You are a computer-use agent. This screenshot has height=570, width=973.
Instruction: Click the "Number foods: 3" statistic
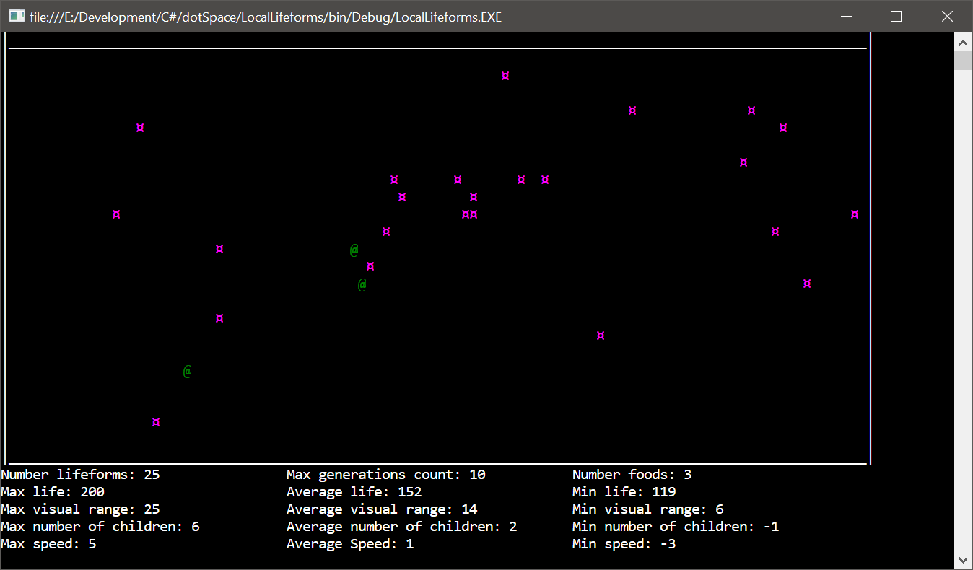coord(632,475)
